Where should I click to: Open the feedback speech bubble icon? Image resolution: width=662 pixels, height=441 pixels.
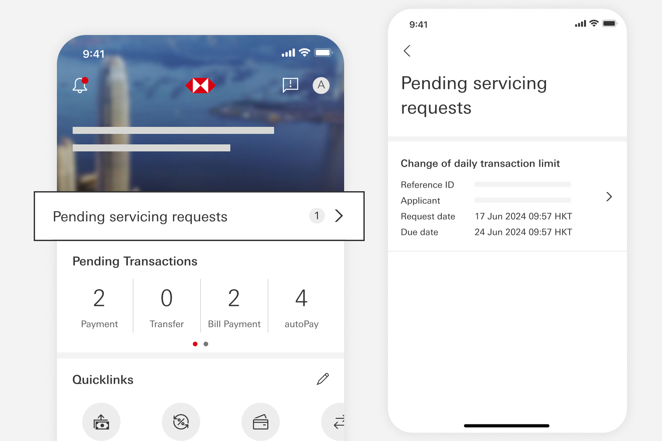pyautogui.click(x=290, y=85)
